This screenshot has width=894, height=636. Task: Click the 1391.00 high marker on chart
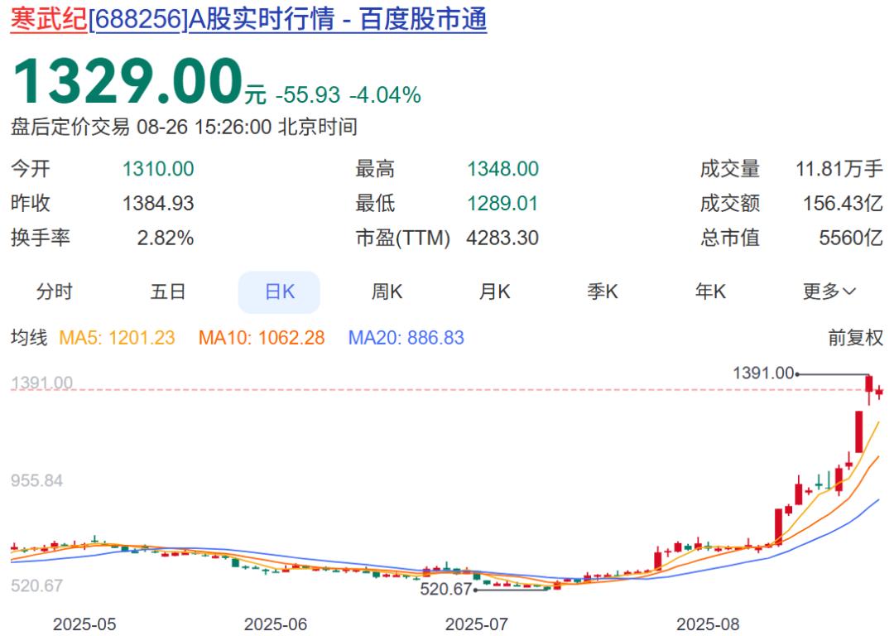tap(763, 373)
